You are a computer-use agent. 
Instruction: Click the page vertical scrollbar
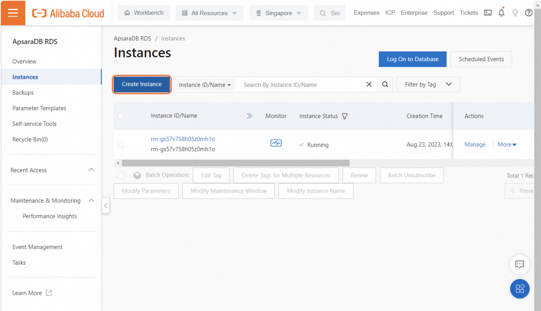(537, 155)
